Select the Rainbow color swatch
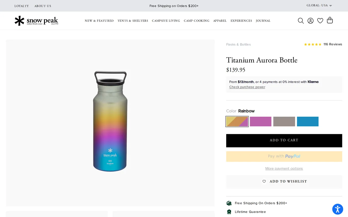348x217 pixels. point(237,122)
